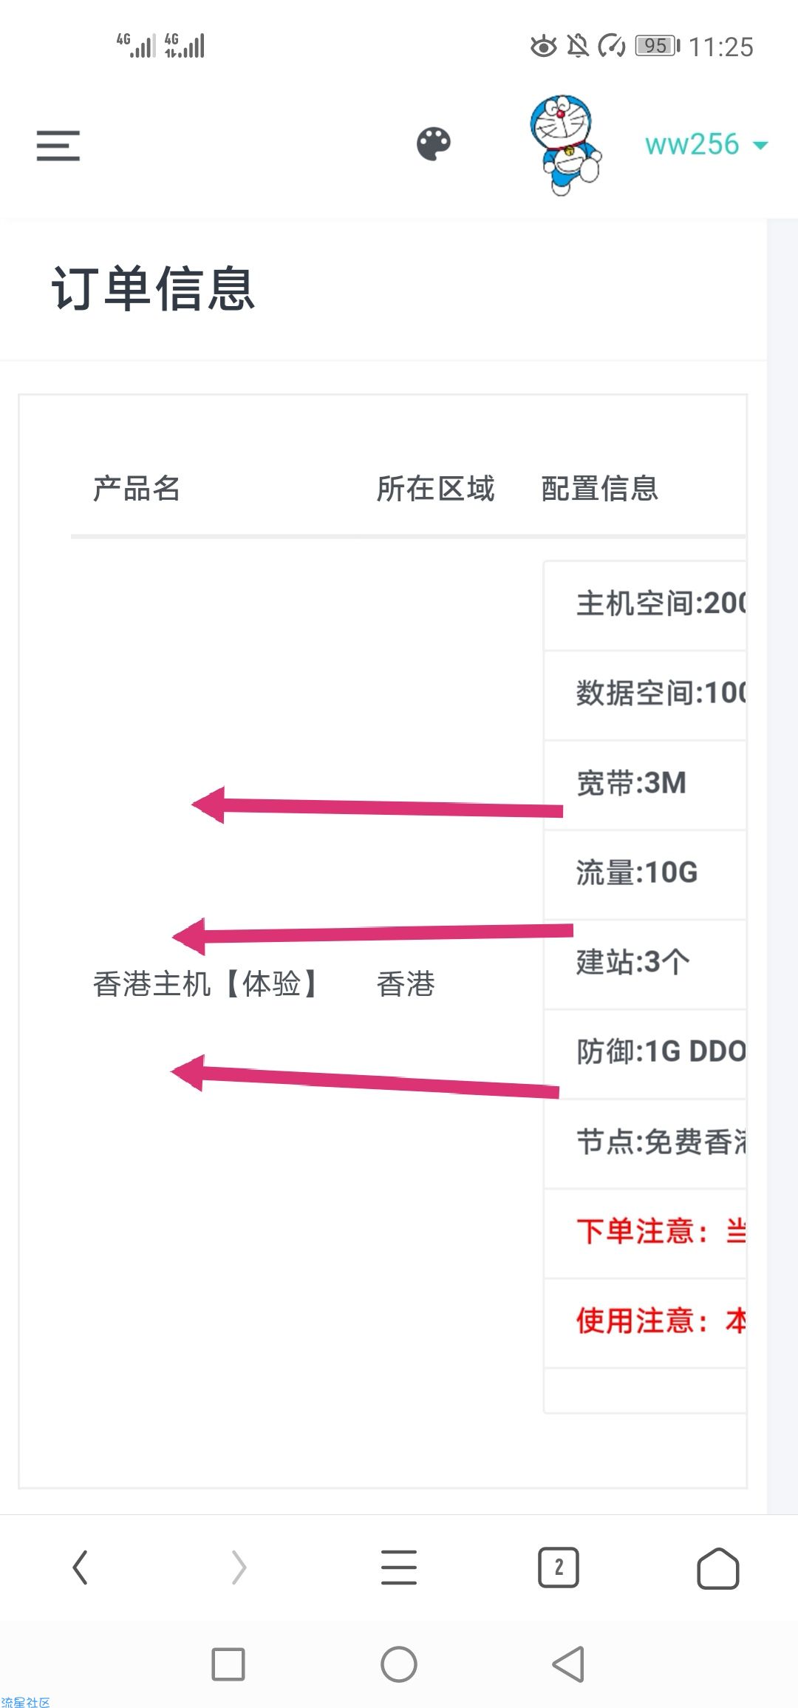Tap the Doraemon avatar image
The image size is (798, 1708).
[x=565, y=144]
